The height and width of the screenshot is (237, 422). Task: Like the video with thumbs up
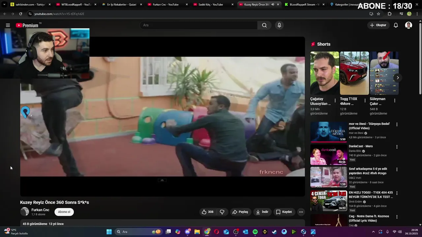pos(208,212)
